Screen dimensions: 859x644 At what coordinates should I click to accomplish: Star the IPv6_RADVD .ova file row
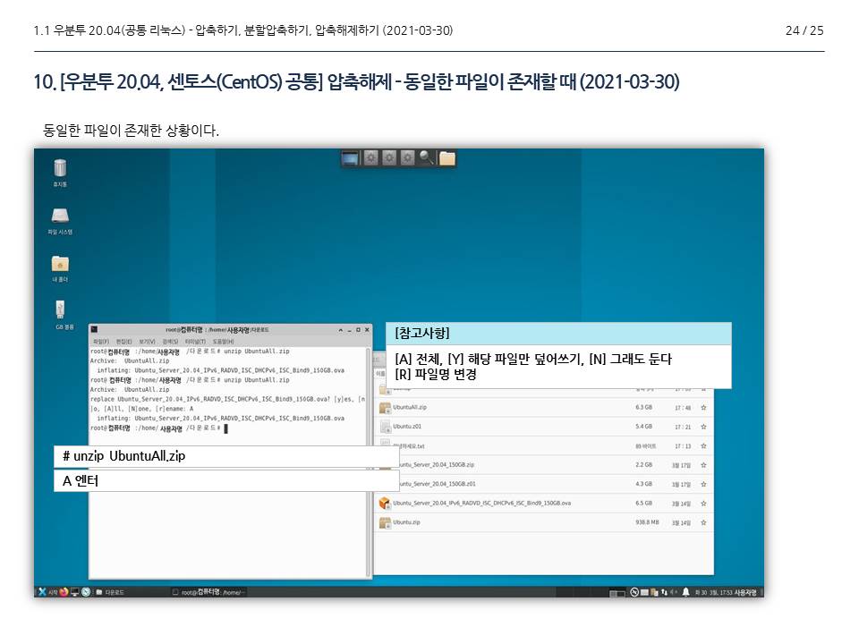click(703, 504)
